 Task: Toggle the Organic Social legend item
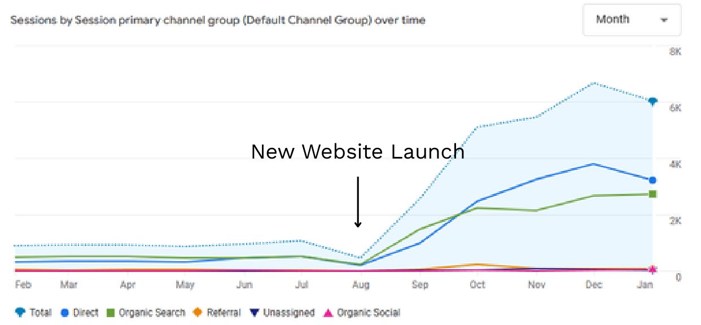pyautogui.click(x=361, y=313)
